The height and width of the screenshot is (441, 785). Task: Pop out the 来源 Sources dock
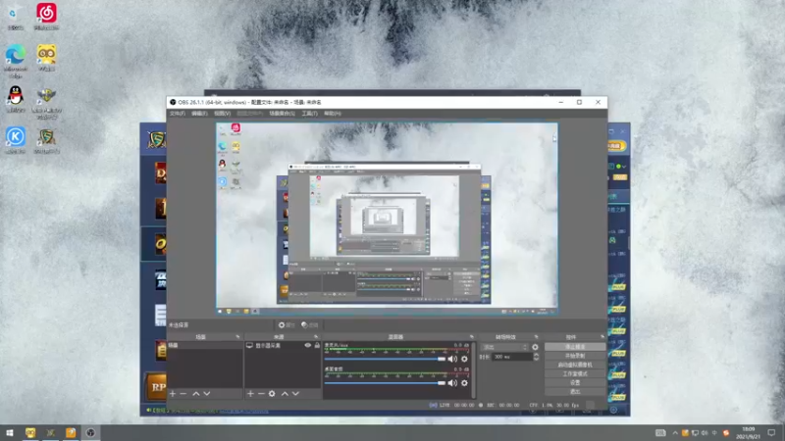316,337
